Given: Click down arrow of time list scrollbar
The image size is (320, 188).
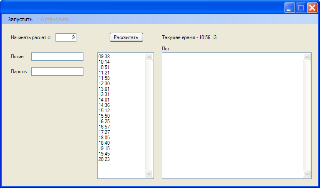Looking at the screenshot, I should [x=149, y=174].
